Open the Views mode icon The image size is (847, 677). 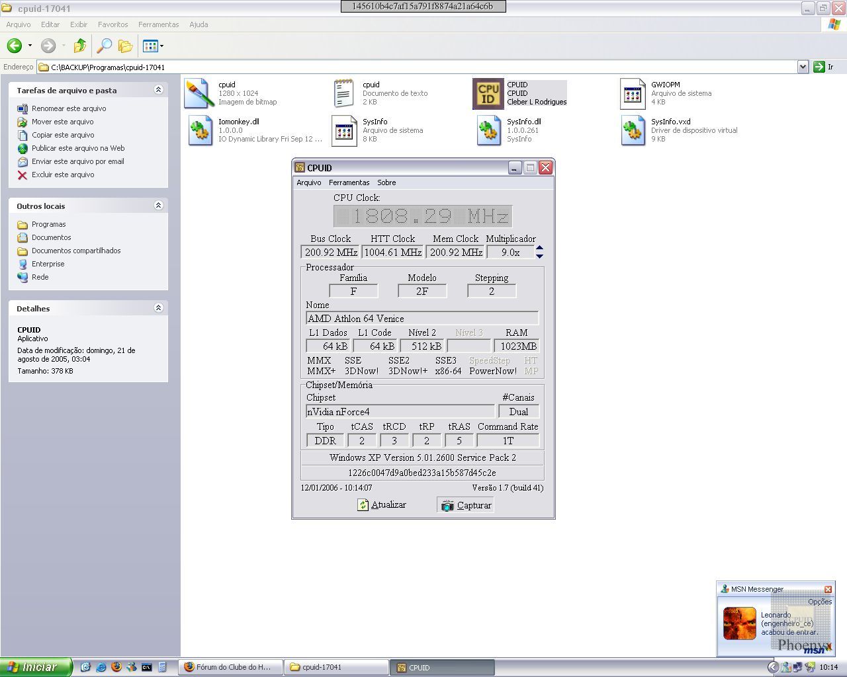tap(150, 46)
